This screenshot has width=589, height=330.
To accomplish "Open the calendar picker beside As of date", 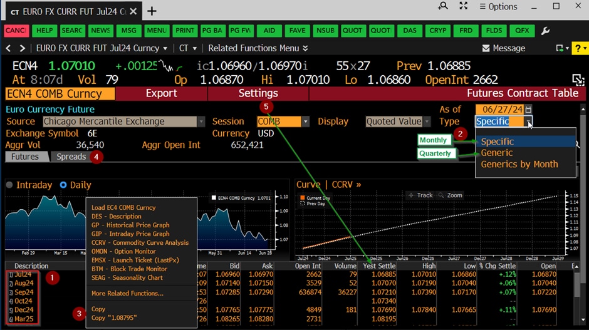I will click(x=528, y=110).
